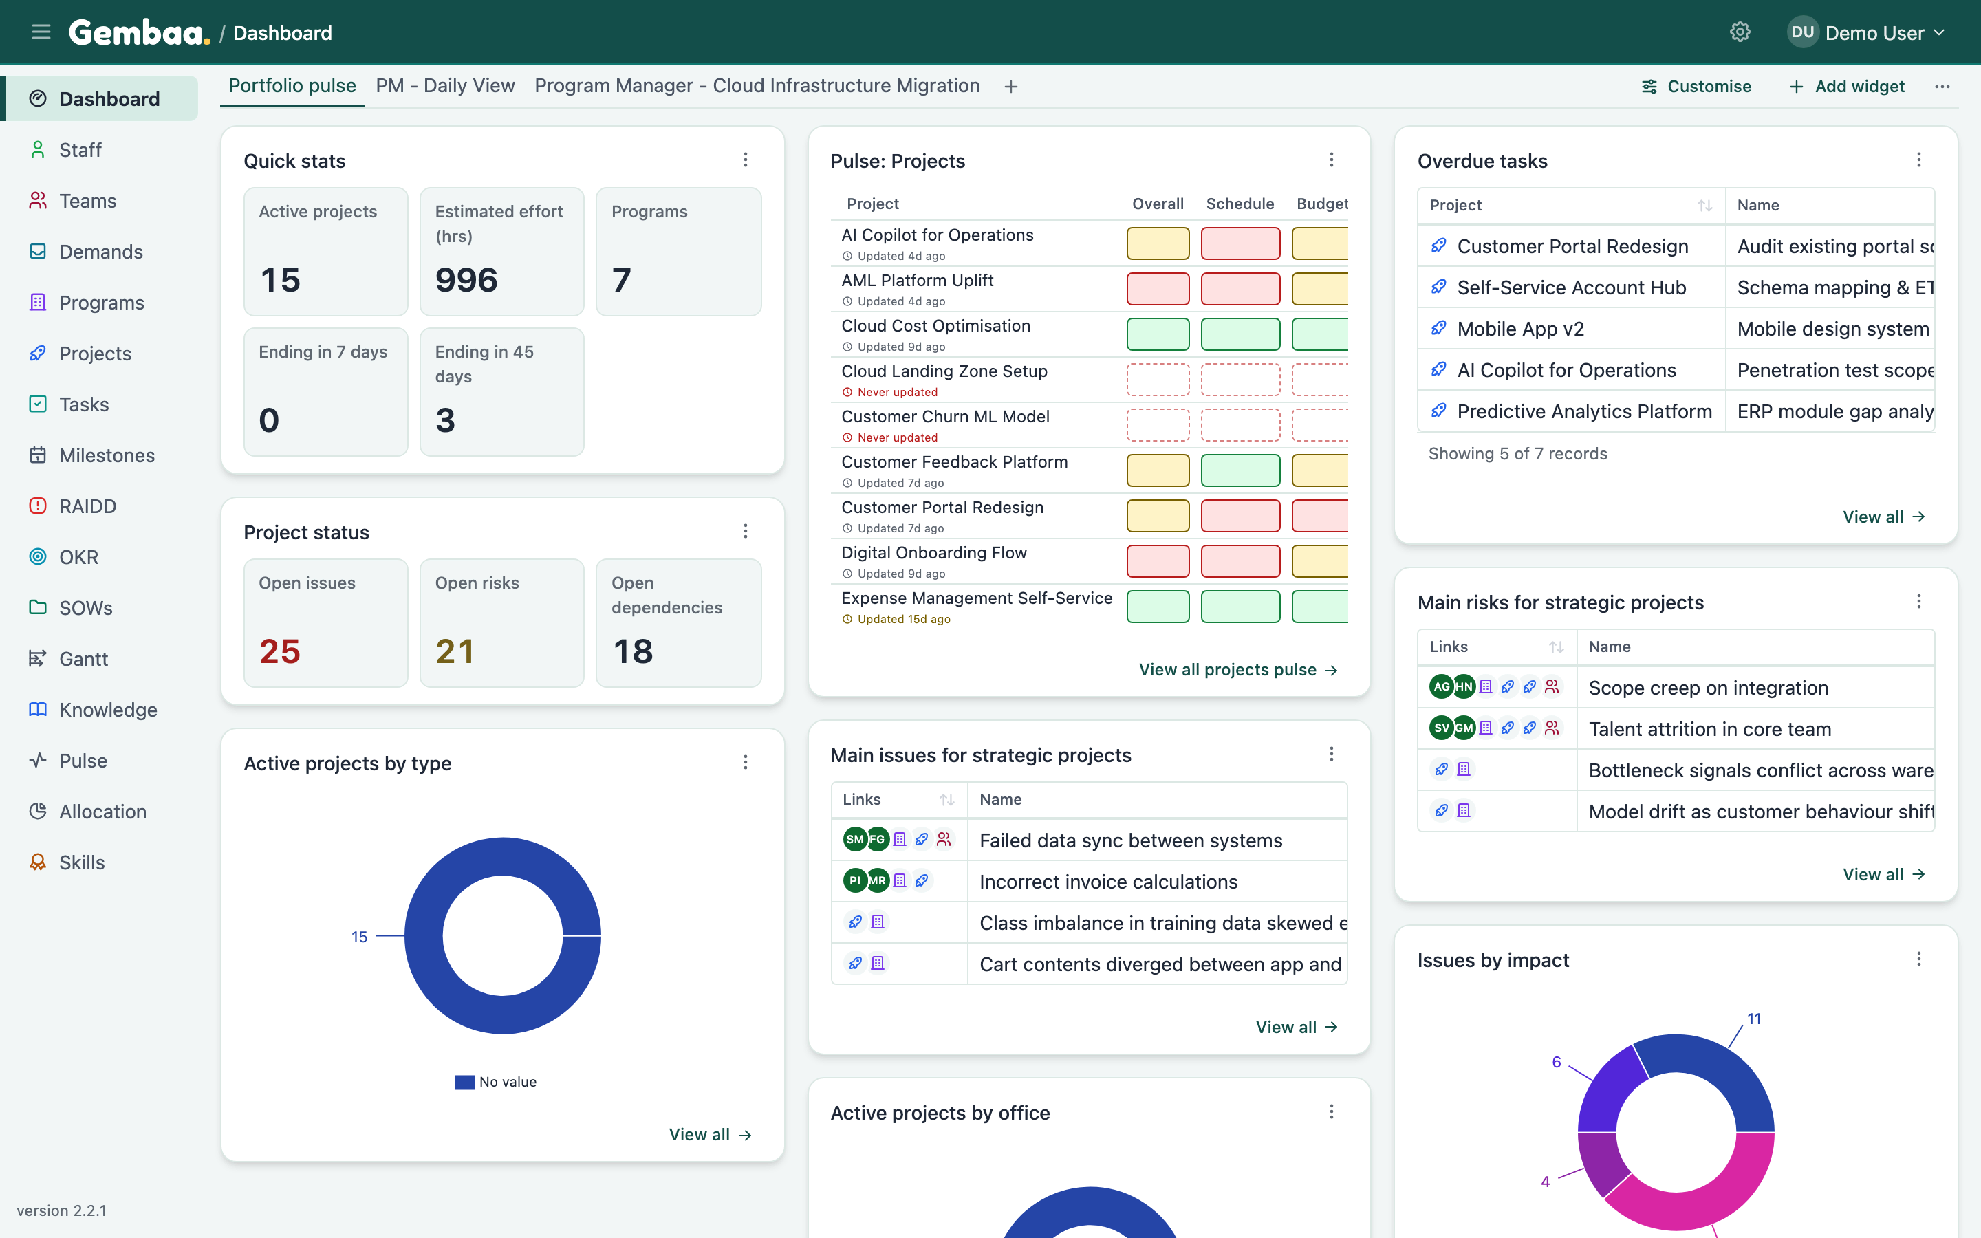This screenshot has height=1238, width=1981.
Task: Switch to PM - Daily View tab
Action: pos(445,86)
